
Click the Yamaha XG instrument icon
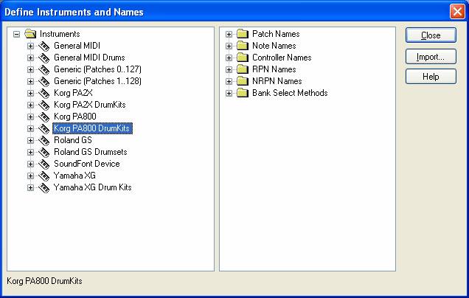coord(44,176)
